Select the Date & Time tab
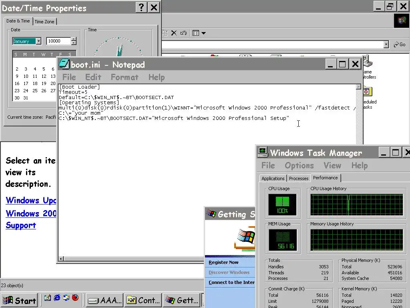This screenshot has height=308, width=410. (18, 21)
